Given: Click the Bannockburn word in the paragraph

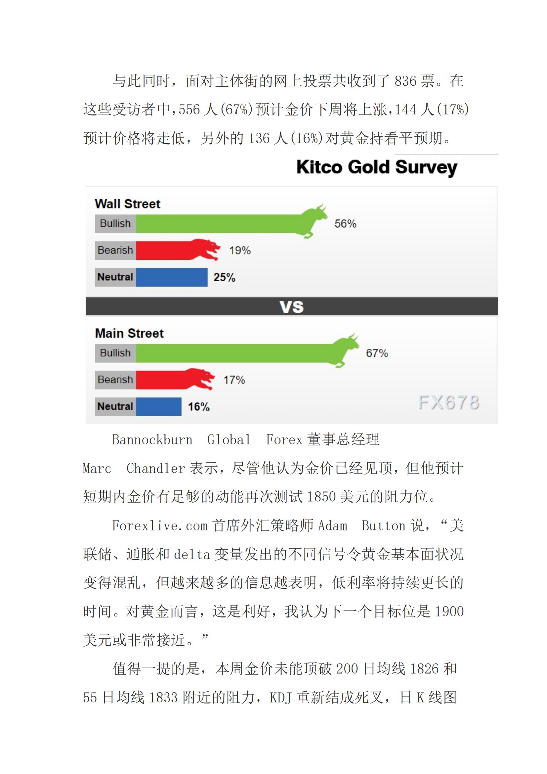Looking at the screenshot, I should (x=152, y=439).
